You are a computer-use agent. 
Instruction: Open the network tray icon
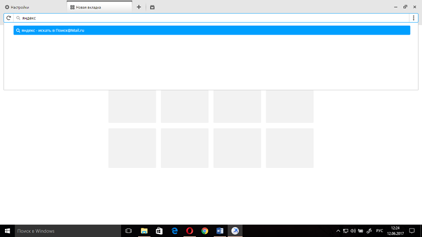[346, 231]
